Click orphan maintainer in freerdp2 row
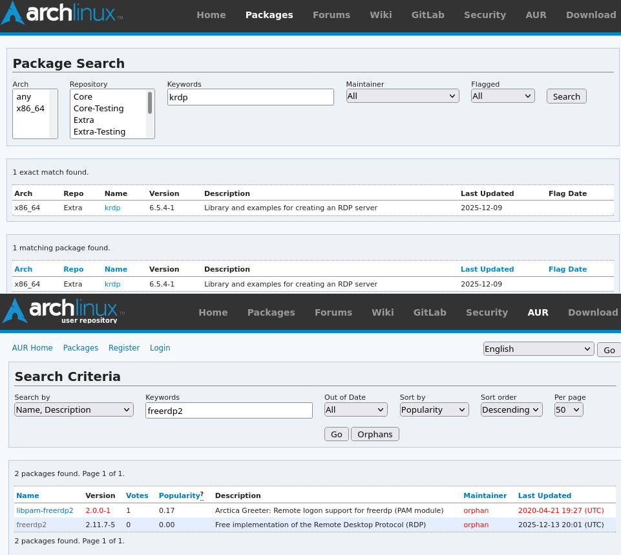 (476, 525)
